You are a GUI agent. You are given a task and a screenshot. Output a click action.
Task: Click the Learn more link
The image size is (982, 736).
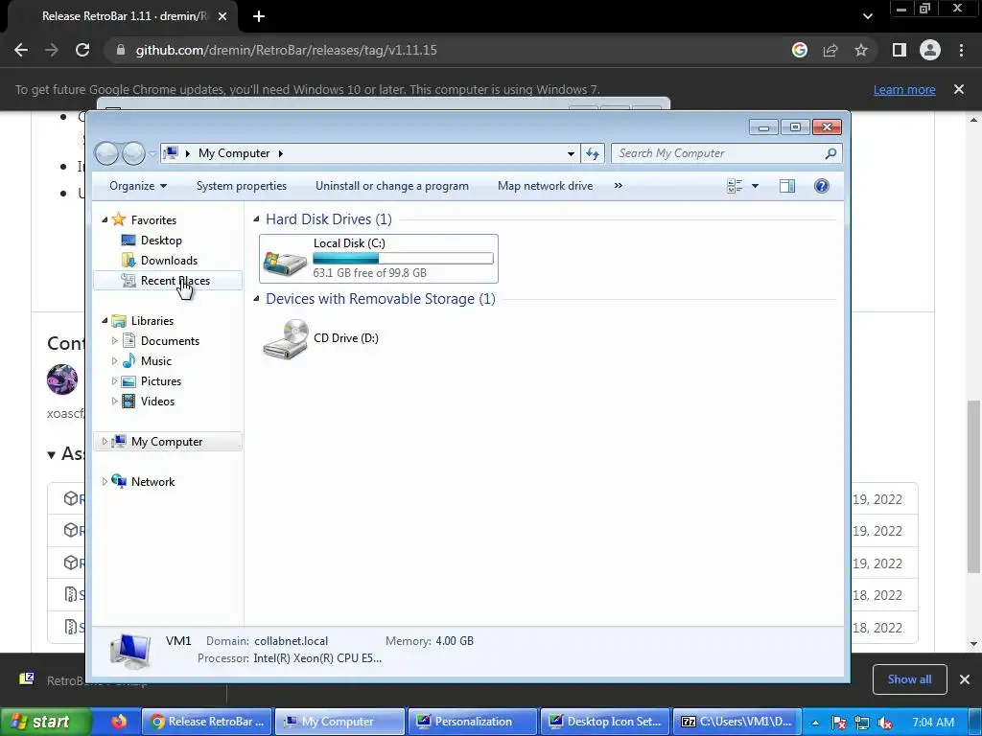tap(904, 89)
